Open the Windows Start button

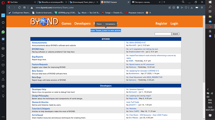(x=210, y=2)
